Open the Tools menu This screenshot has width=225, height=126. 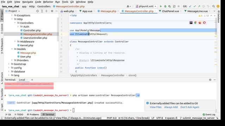tap(65, 2)
